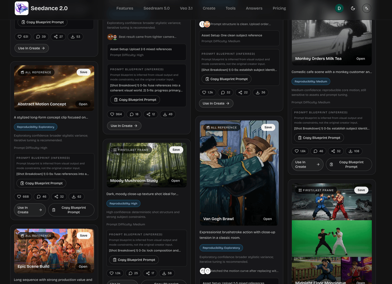Share Moody Mushroom Study (17 shares)
This screenshot has width=392, height=284.
coord(150,273)
